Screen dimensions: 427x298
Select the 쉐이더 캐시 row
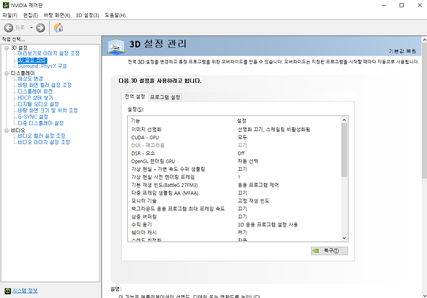coord(234,233)
